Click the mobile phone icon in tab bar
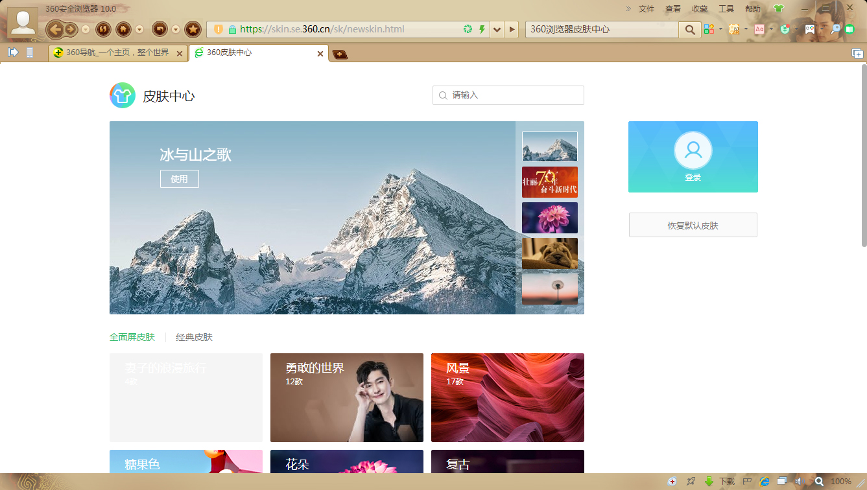The width and height of the screenshot is (867, 490). [x=30, y=52]
